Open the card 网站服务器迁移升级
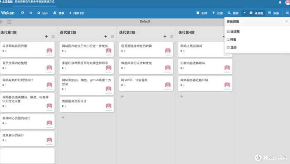290x164 pixels. point(205,83)
